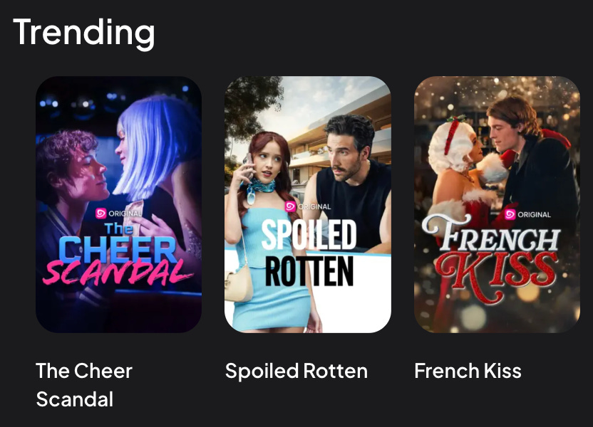Open the French Kiss poster
This screenshot has height=427, width=593.
(497, 204)
